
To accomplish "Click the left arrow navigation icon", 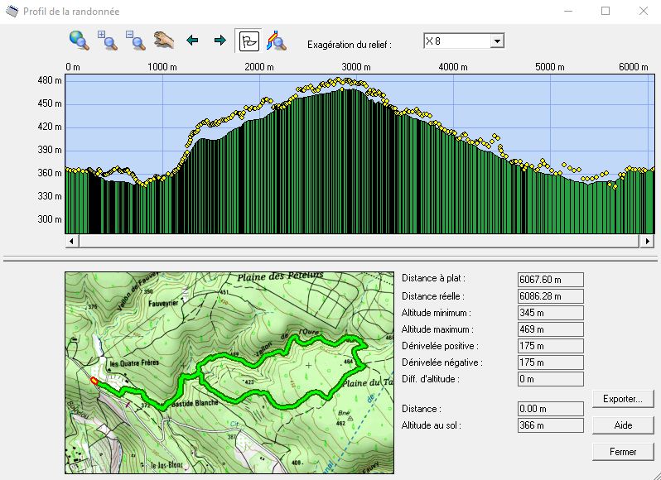I will (192, 41).
